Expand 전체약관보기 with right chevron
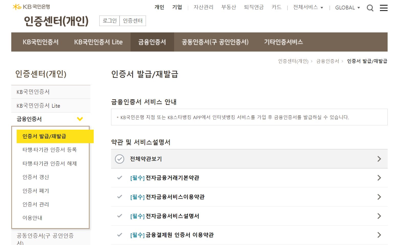The height and width of the screenshot is (245, 415). (x=379, y=159)
